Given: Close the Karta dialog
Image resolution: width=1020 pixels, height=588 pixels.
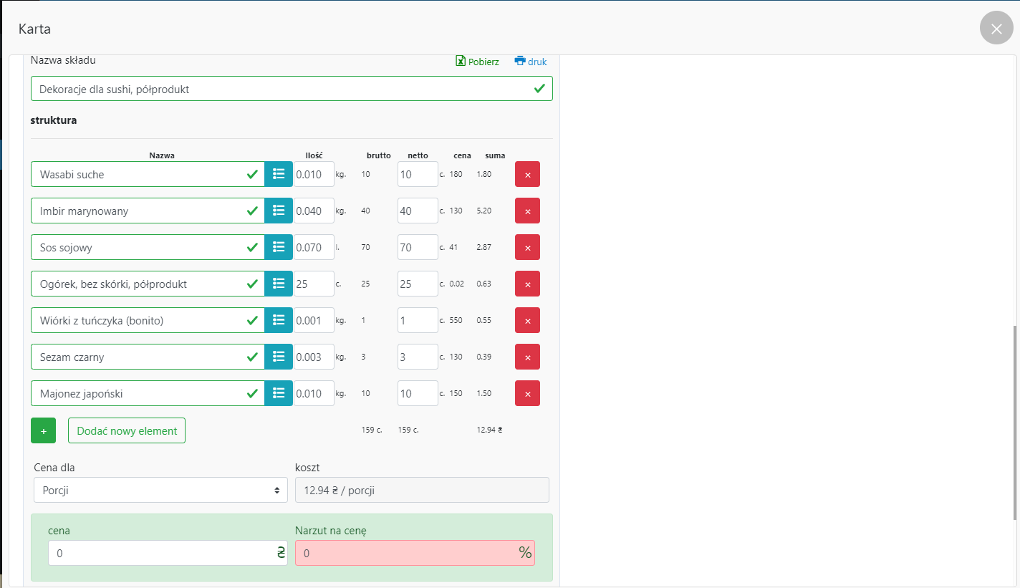Looking at the screenshot, I should pos(996,29).
